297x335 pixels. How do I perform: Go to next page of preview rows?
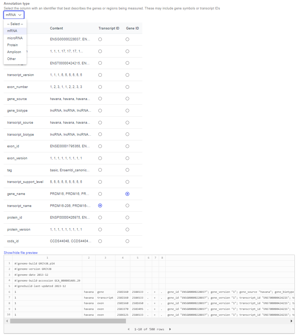click(x=170, y=329)
